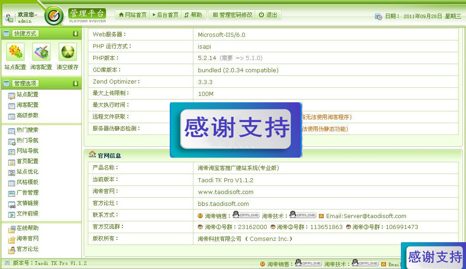
Task: Open the 淘客配置 sidebar link
Action: tap(27, 105)
